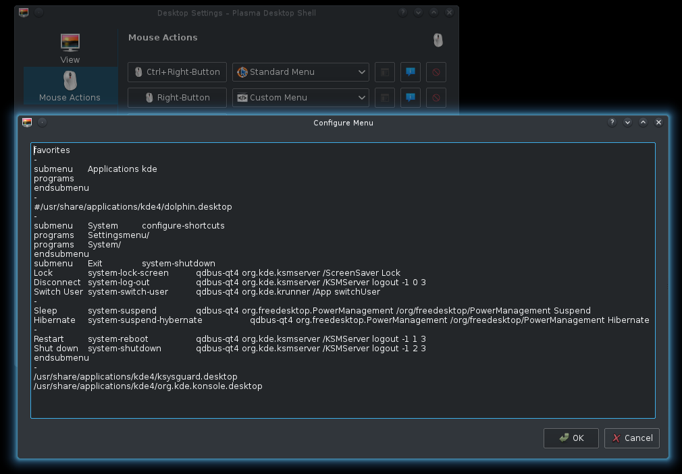Click the Sleep line's Suspend command
The image size is (682, 474).
click(393, 311)
